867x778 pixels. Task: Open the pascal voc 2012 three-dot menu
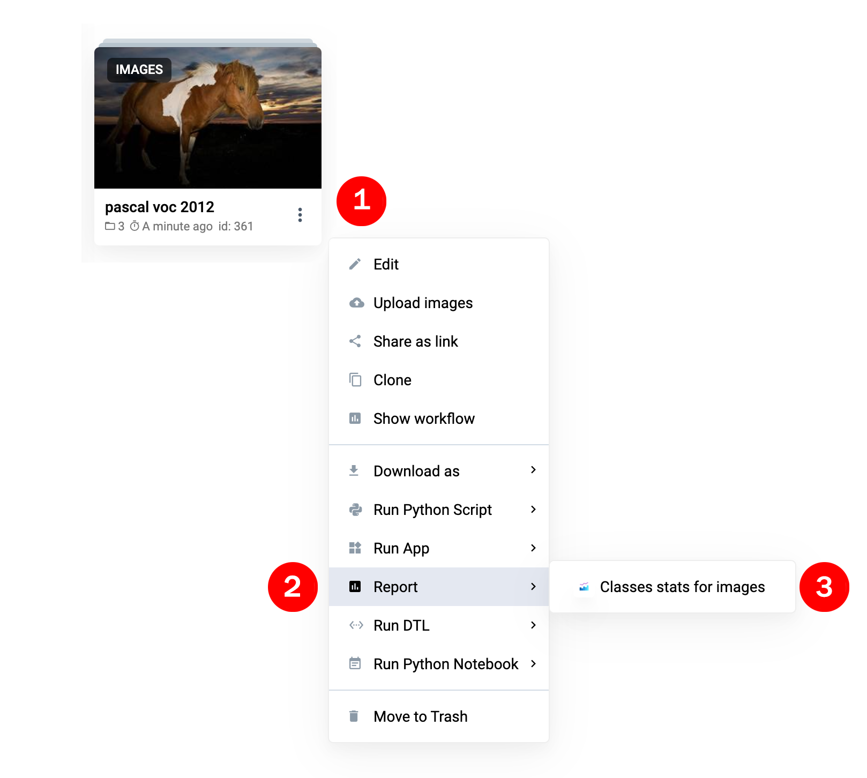(300, 215)
